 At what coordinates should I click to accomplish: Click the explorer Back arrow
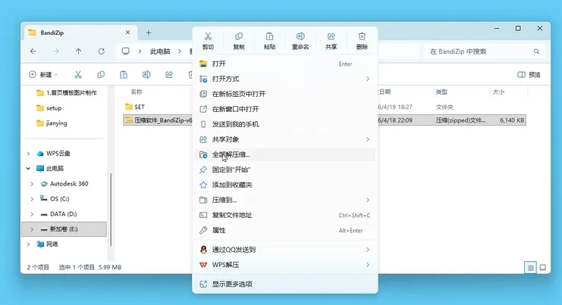click(x=33, y=51)
